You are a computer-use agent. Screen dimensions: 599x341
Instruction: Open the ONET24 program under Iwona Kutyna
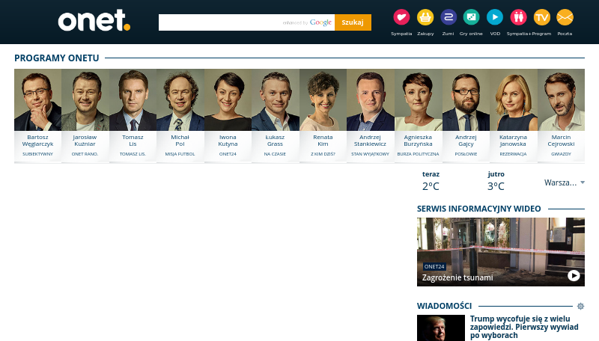pos(228,154)
